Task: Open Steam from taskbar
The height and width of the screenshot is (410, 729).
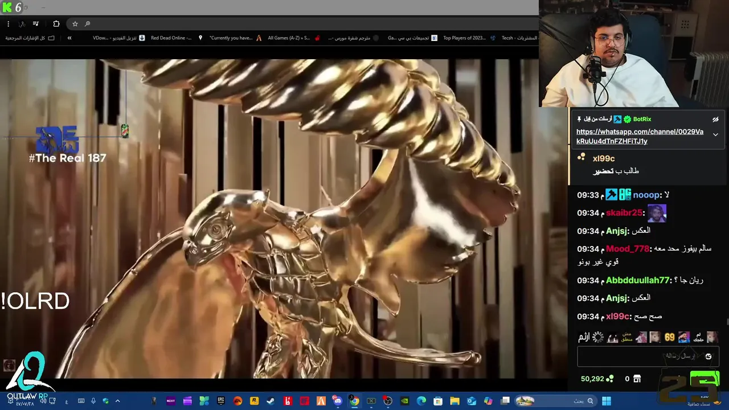Action: 271,401
